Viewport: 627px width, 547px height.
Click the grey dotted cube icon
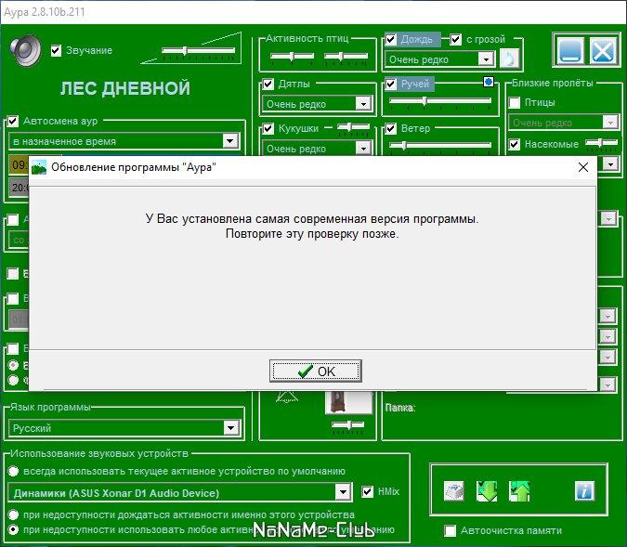(x=454, y=491)
